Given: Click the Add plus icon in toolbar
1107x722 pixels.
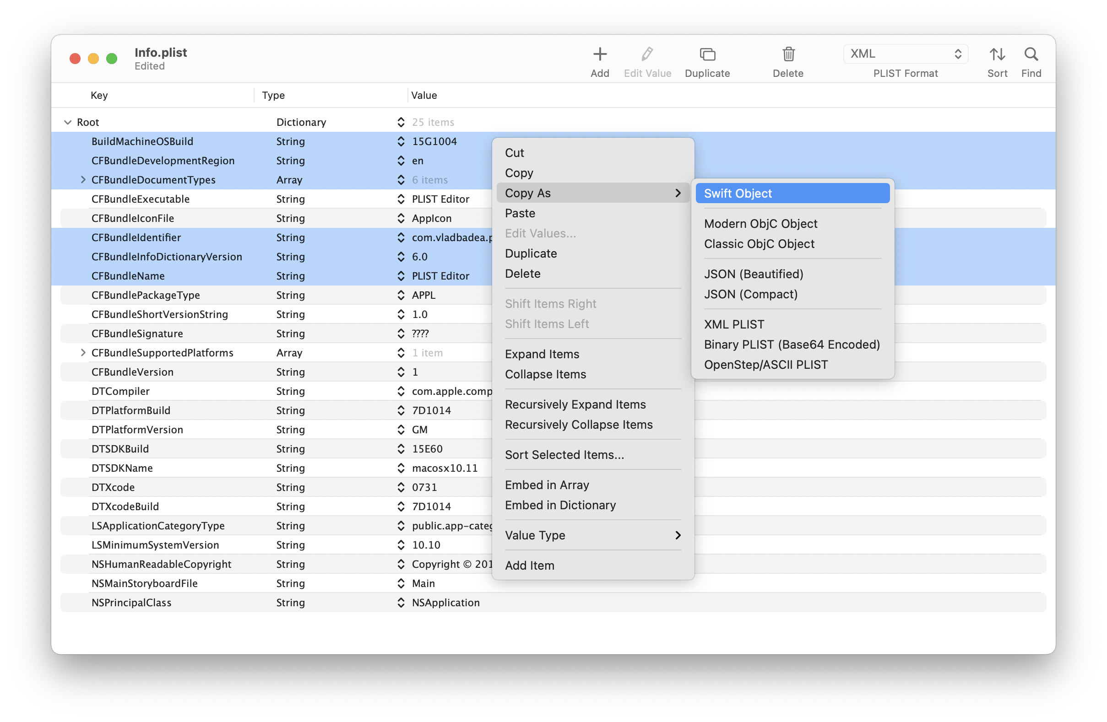Looking at the screenshot, I should click(x=600, y=54).
